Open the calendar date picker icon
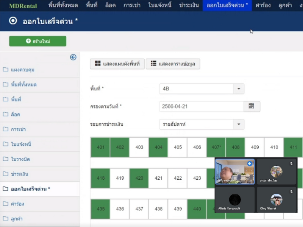 251,106
